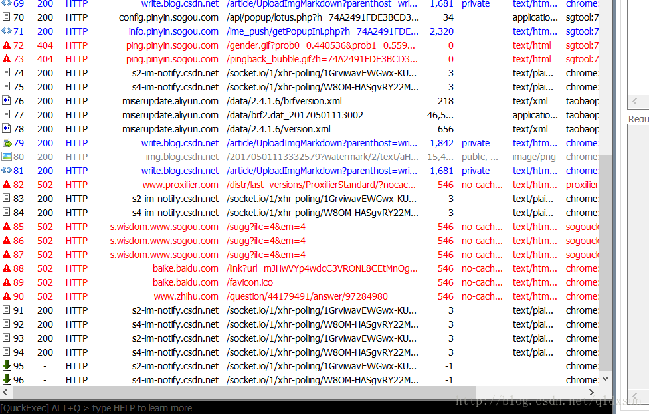This screenshot has width=649, height=414.
Task: Click the vertical scrollbar down arrow
Action: tap(606, 378)
